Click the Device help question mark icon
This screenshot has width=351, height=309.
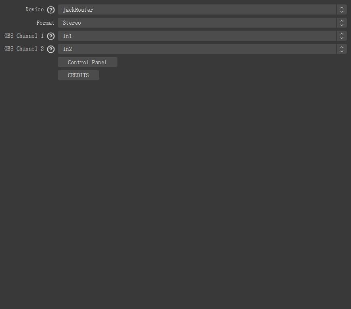pyautogui.click(x=51, y=9)
